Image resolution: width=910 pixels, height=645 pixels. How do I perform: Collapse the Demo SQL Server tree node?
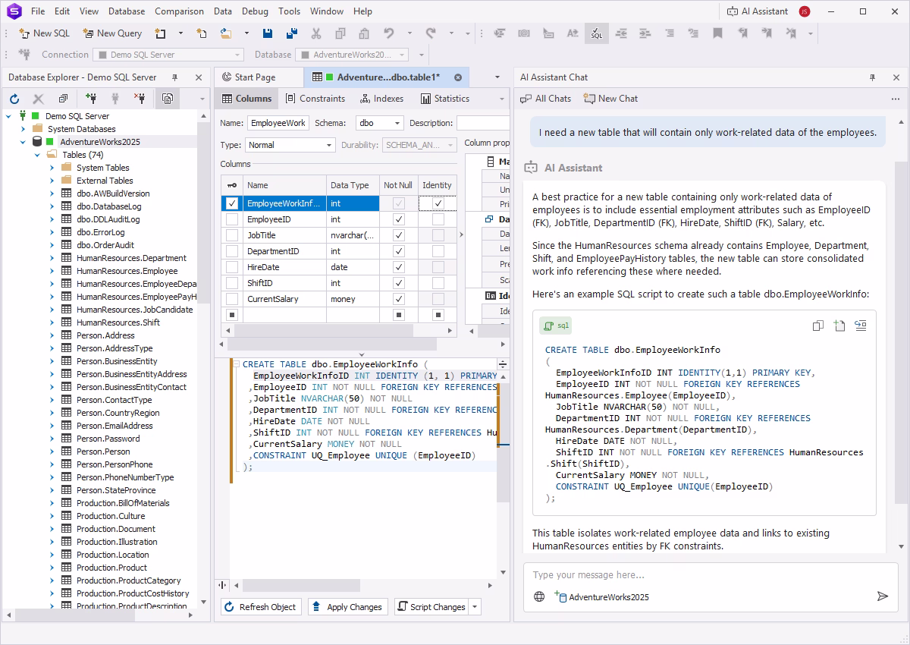tap(9, 116)
